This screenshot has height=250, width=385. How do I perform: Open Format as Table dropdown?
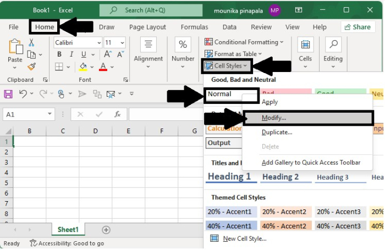[233, 54]
